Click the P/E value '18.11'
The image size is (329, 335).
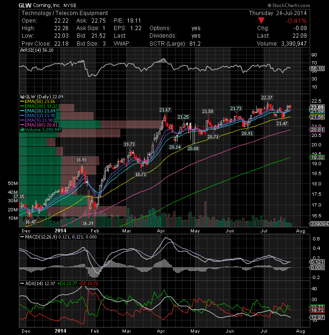point(134,21)
